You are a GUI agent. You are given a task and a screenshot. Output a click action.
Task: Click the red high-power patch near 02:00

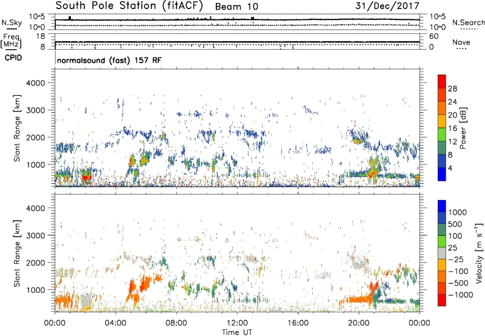(x=86, y=177)
